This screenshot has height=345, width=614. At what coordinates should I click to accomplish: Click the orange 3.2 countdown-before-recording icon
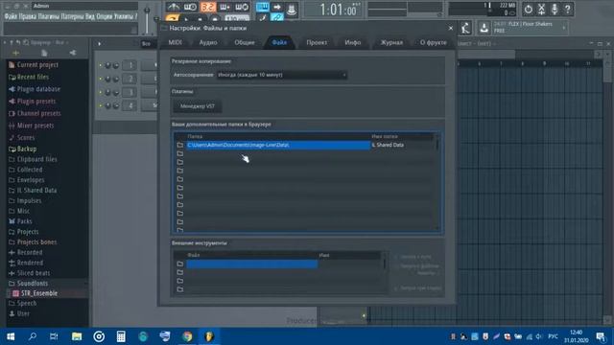pos(208,7)
